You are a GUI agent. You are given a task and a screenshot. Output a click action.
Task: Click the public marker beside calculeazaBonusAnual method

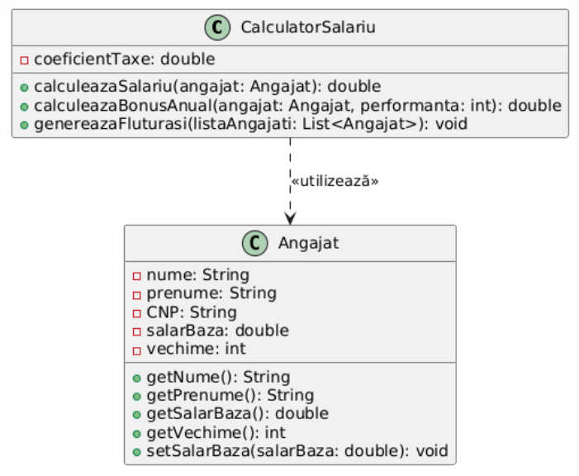pyautogui.click(x=25, y=107)
